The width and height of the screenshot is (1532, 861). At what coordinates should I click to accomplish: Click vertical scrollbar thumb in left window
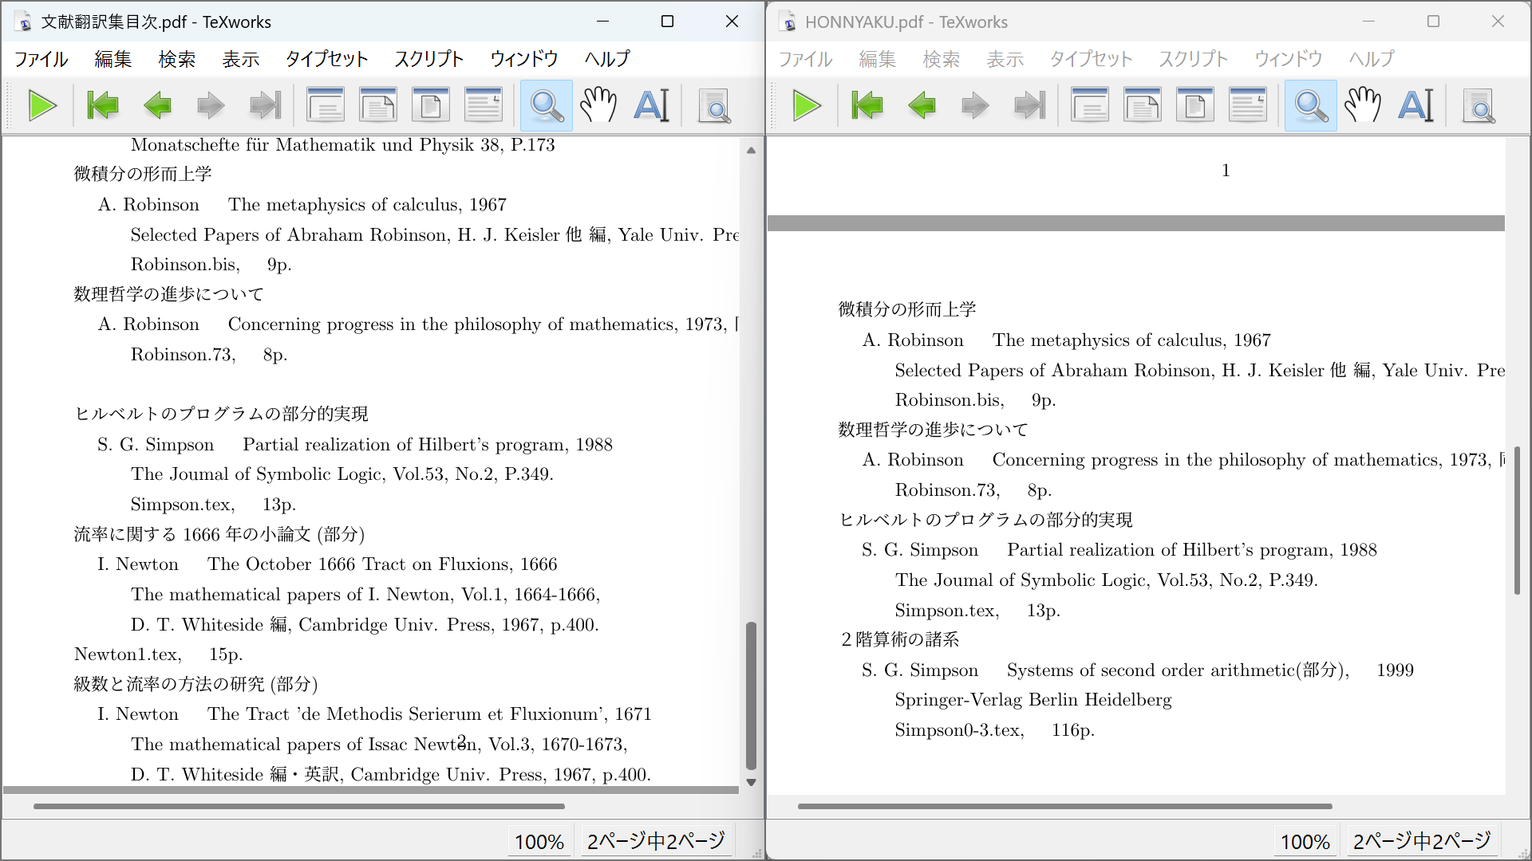click(x=751, y=695)
